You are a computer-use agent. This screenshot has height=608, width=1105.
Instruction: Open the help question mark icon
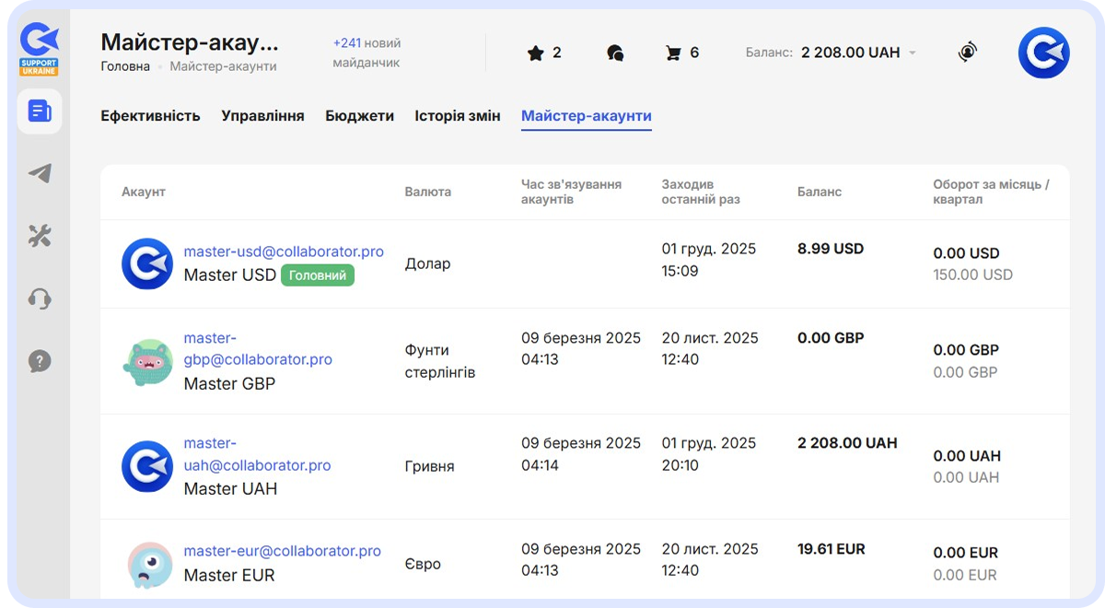pyautogui.click(x=40, y=361)
